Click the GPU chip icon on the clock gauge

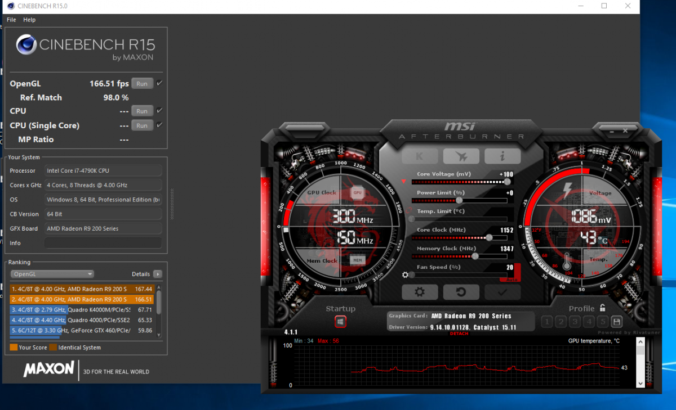click(x=357, y=192)
